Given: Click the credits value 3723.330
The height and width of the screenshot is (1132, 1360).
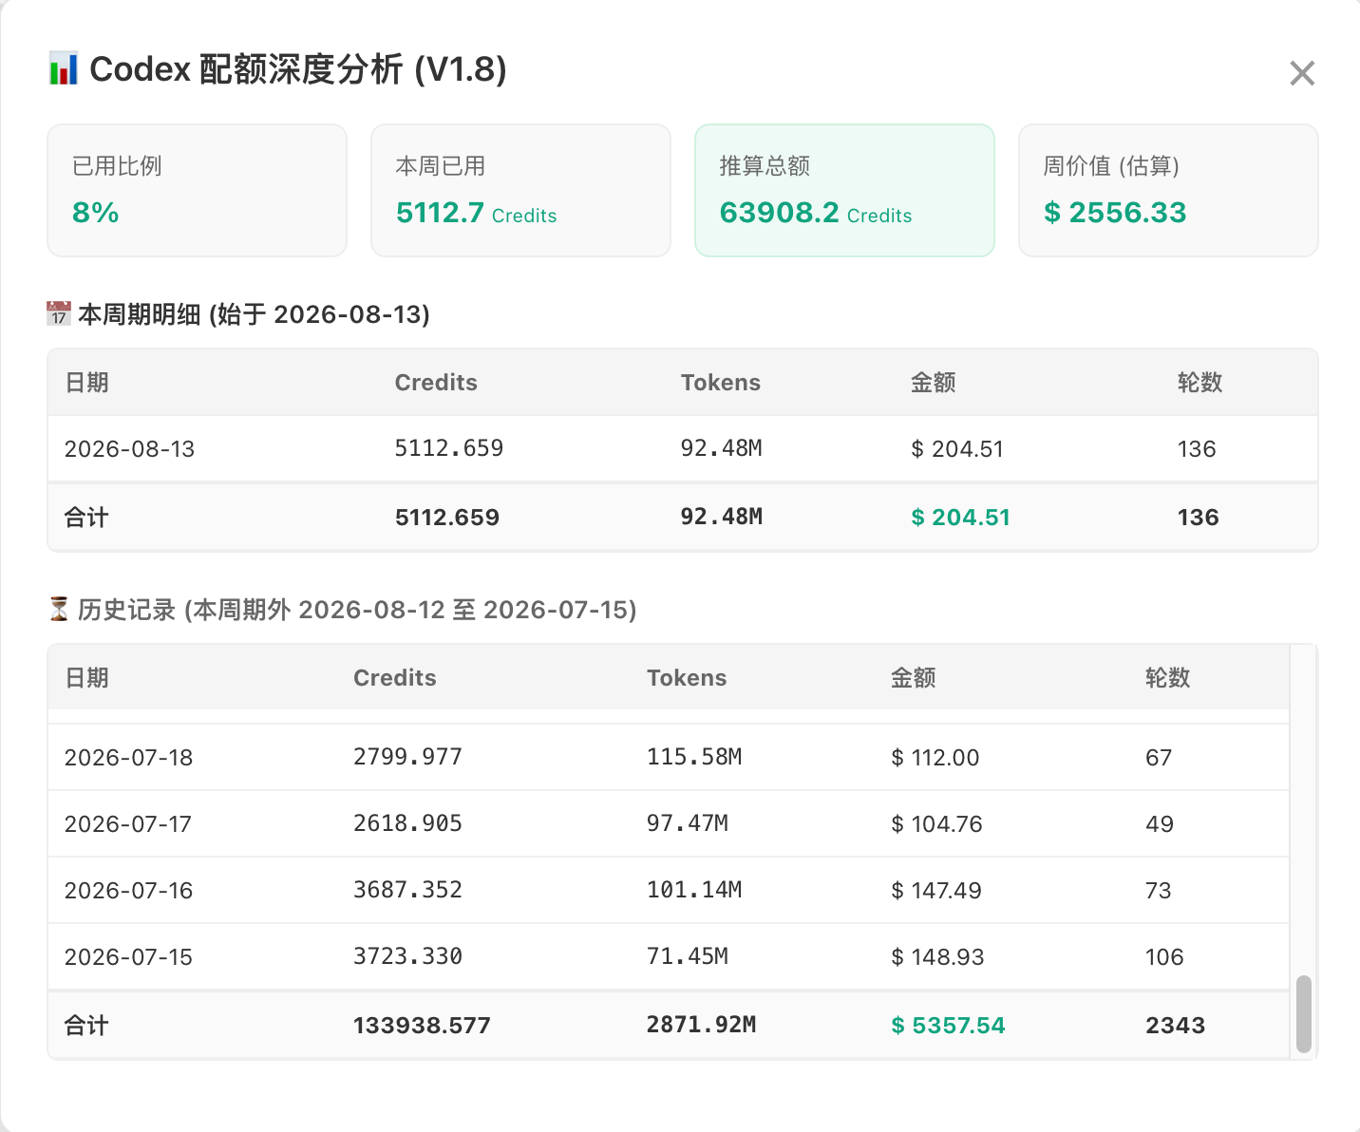Looking at the screenshot, I should coord(408,956).
